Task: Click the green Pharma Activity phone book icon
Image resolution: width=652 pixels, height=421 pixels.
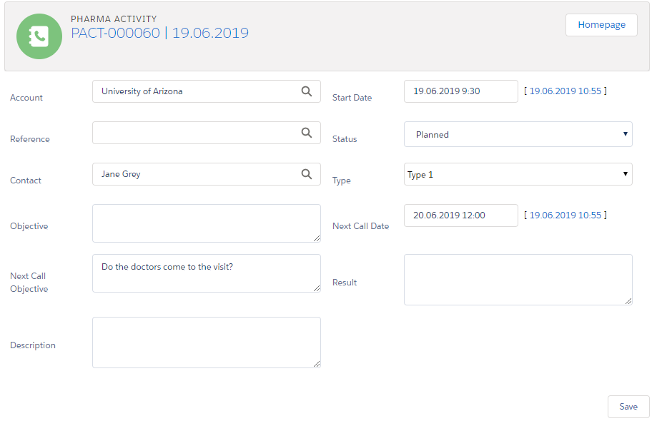Action: pyautogui.click(x=39, y=36)
